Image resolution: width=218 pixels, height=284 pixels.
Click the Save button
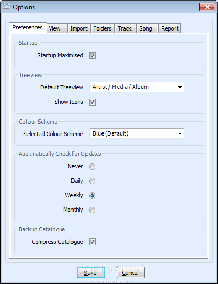tap(91, 273)
